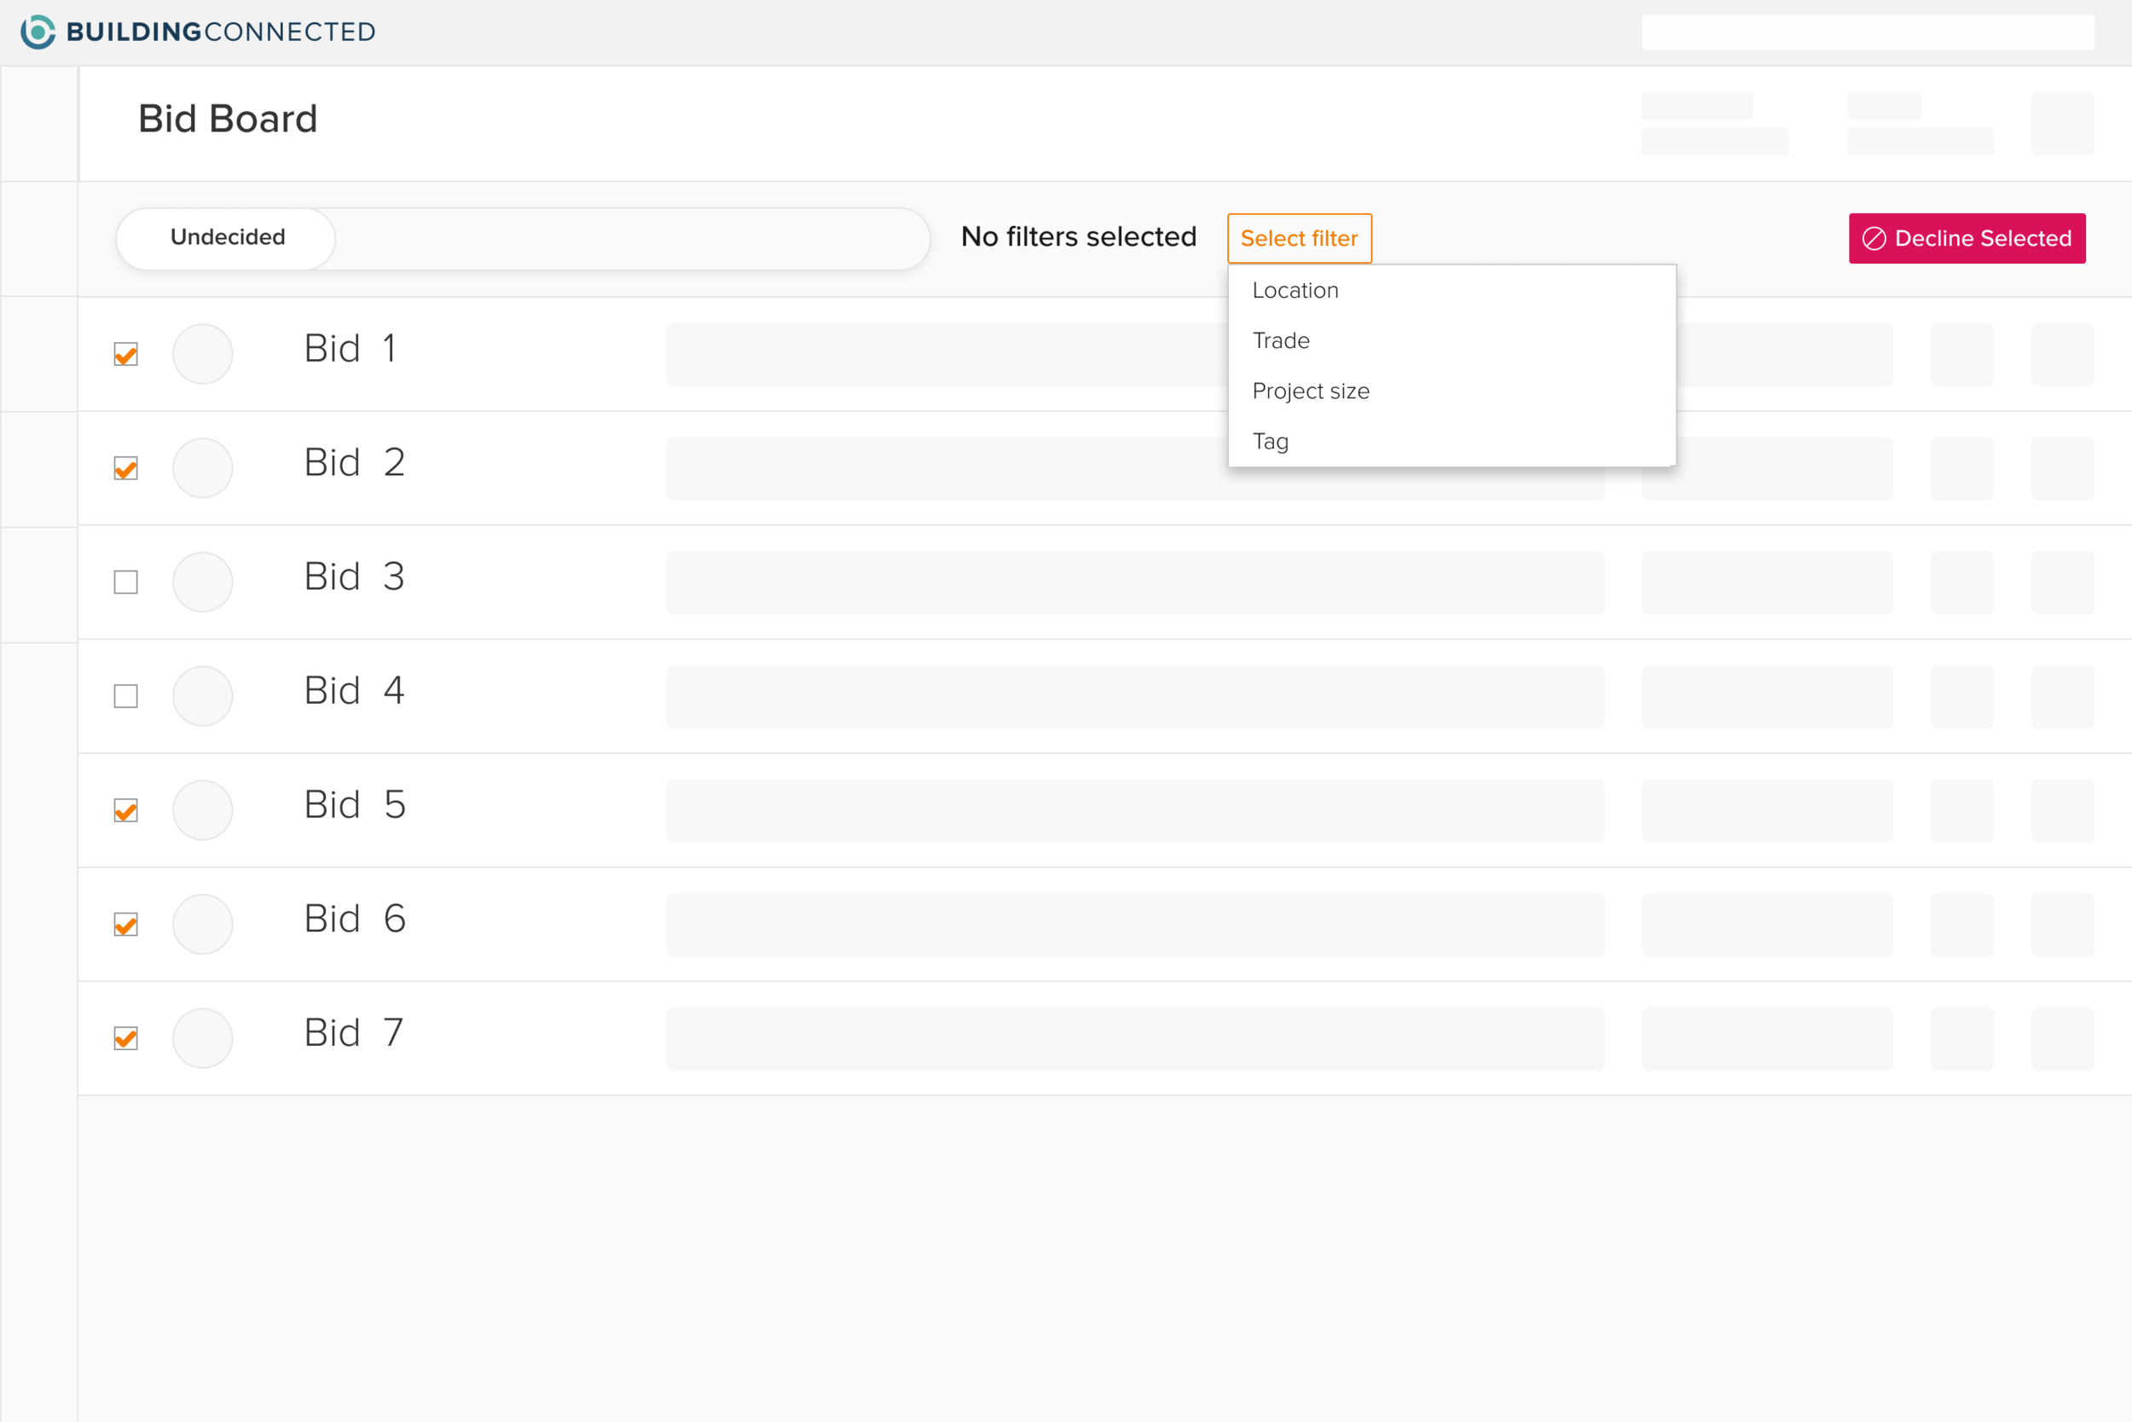Select Location from the filter menu
Screen dimensions: 2132x1422
pyautogui.click(x=1295, y=290)
